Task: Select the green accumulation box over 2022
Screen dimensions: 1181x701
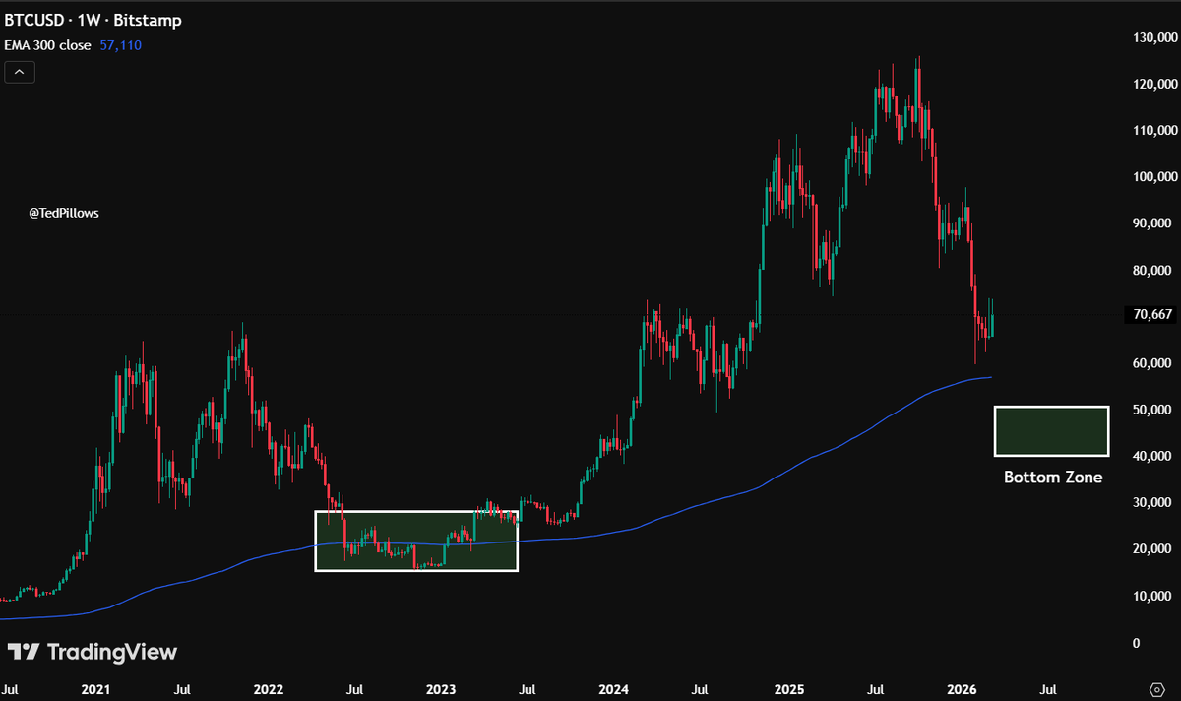Action: (415, 540)
